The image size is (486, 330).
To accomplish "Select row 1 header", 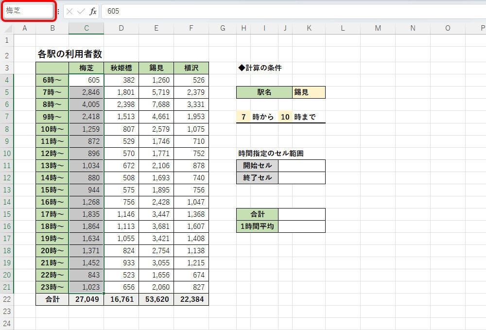I will click(x=7, y=40).
